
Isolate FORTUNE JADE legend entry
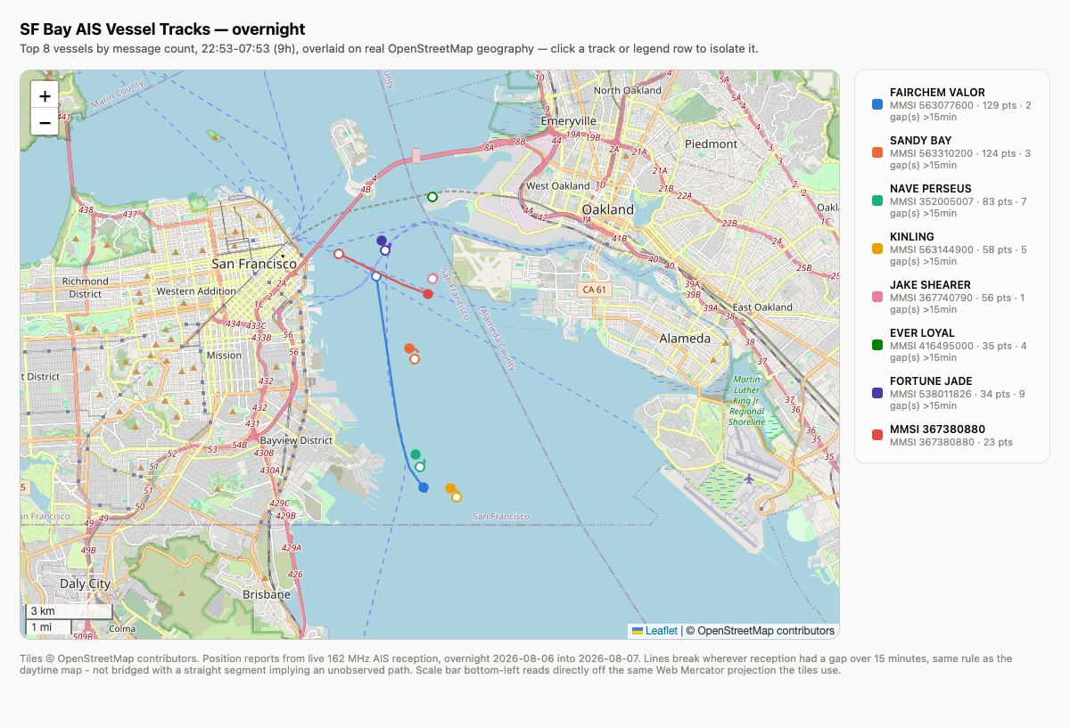pyautogui.click(x=952, y=393)
